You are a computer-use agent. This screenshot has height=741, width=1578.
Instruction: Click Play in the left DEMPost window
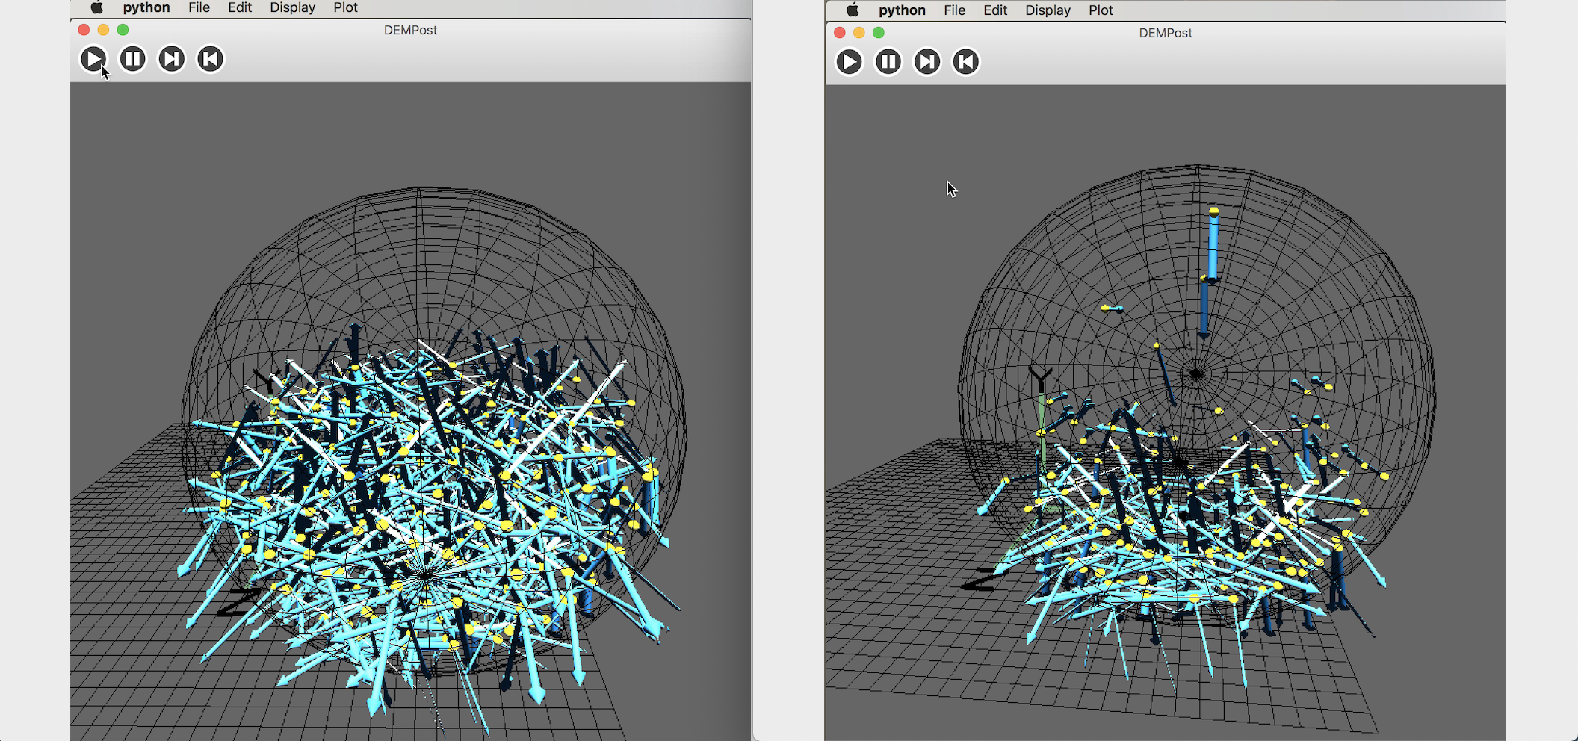[x=93, y=59]
